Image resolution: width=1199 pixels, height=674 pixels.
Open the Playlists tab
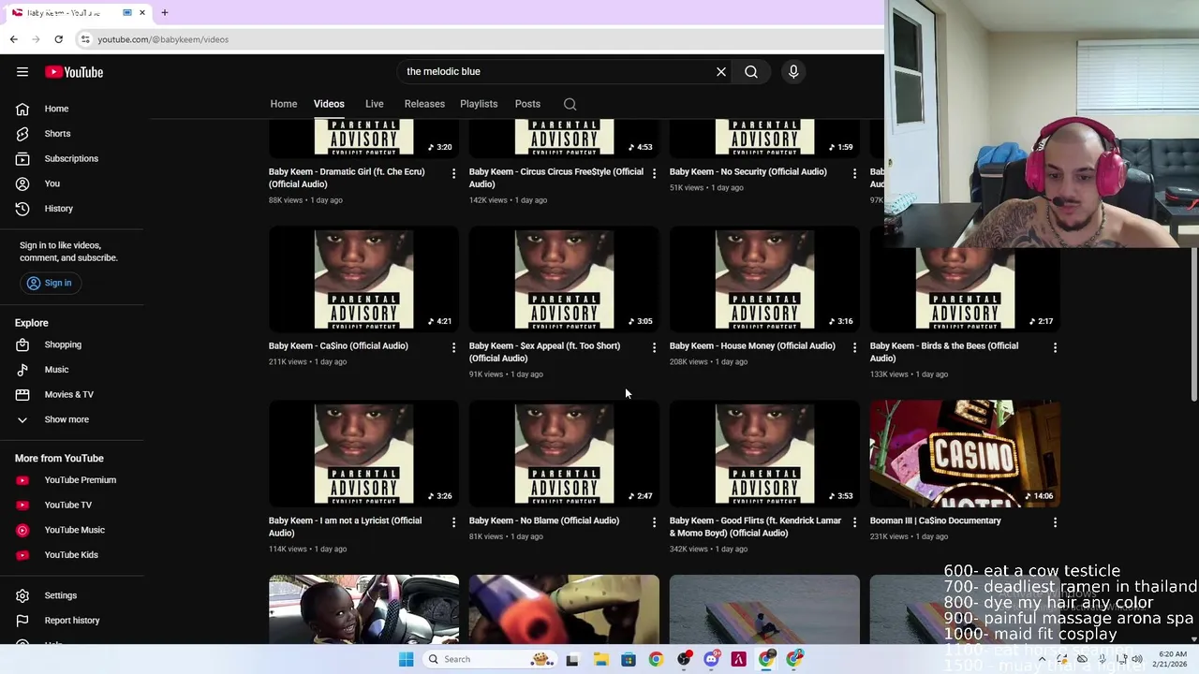click(479, 104)
